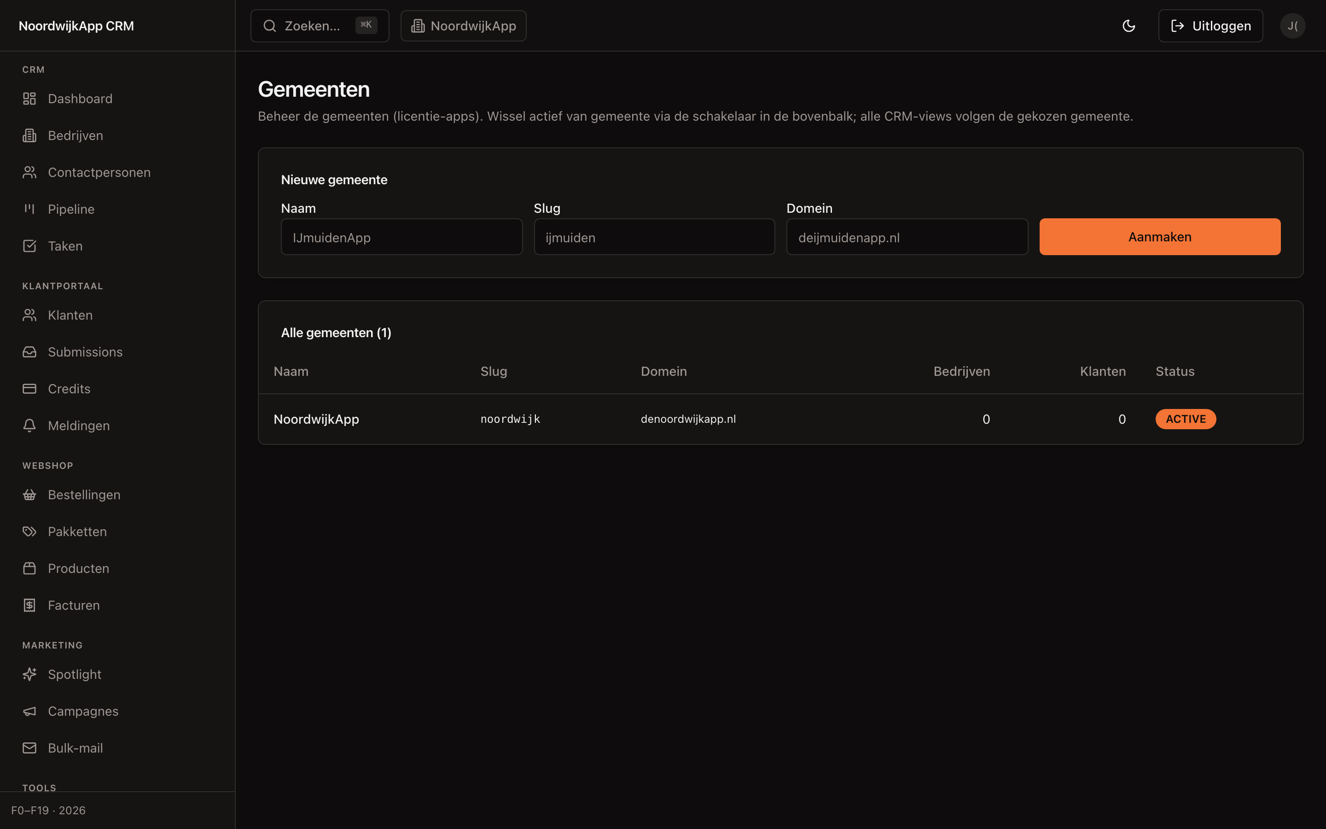Viewport: 1326px width, 829px height.
Task: Click the Slug column header in table
Action: point(494,372)
